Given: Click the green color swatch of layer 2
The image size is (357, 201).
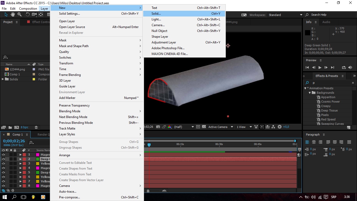Looking at the screenshot, I should 38,159.
